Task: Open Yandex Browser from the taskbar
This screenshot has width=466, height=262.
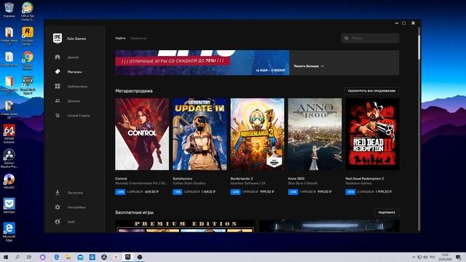Action: click(116, 257)
